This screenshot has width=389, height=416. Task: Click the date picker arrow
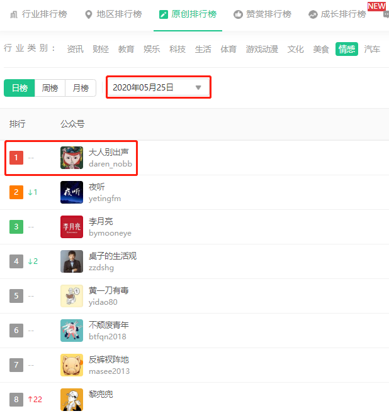point(198,87)
